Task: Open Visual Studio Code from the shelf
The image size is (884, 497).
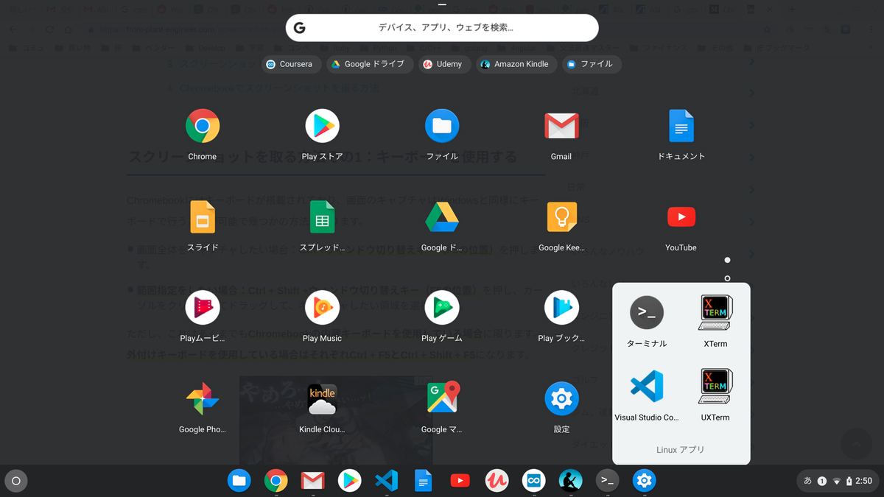Action: pyautogui.click(x=387, y=481)
